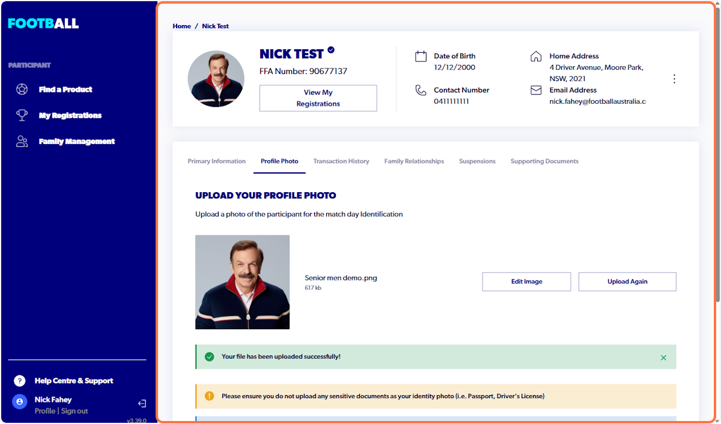Click the View My Registrations button
Screen dimensions: 721x424
tap(318, 98)
